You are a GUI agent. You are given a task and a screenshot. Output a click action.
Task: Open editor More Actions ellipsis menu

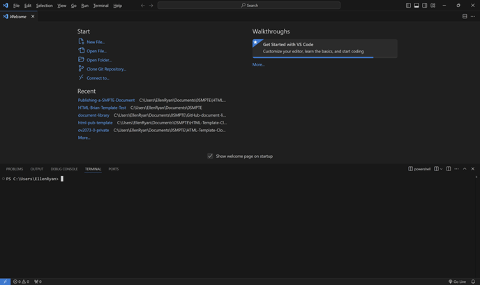point(473,16)
